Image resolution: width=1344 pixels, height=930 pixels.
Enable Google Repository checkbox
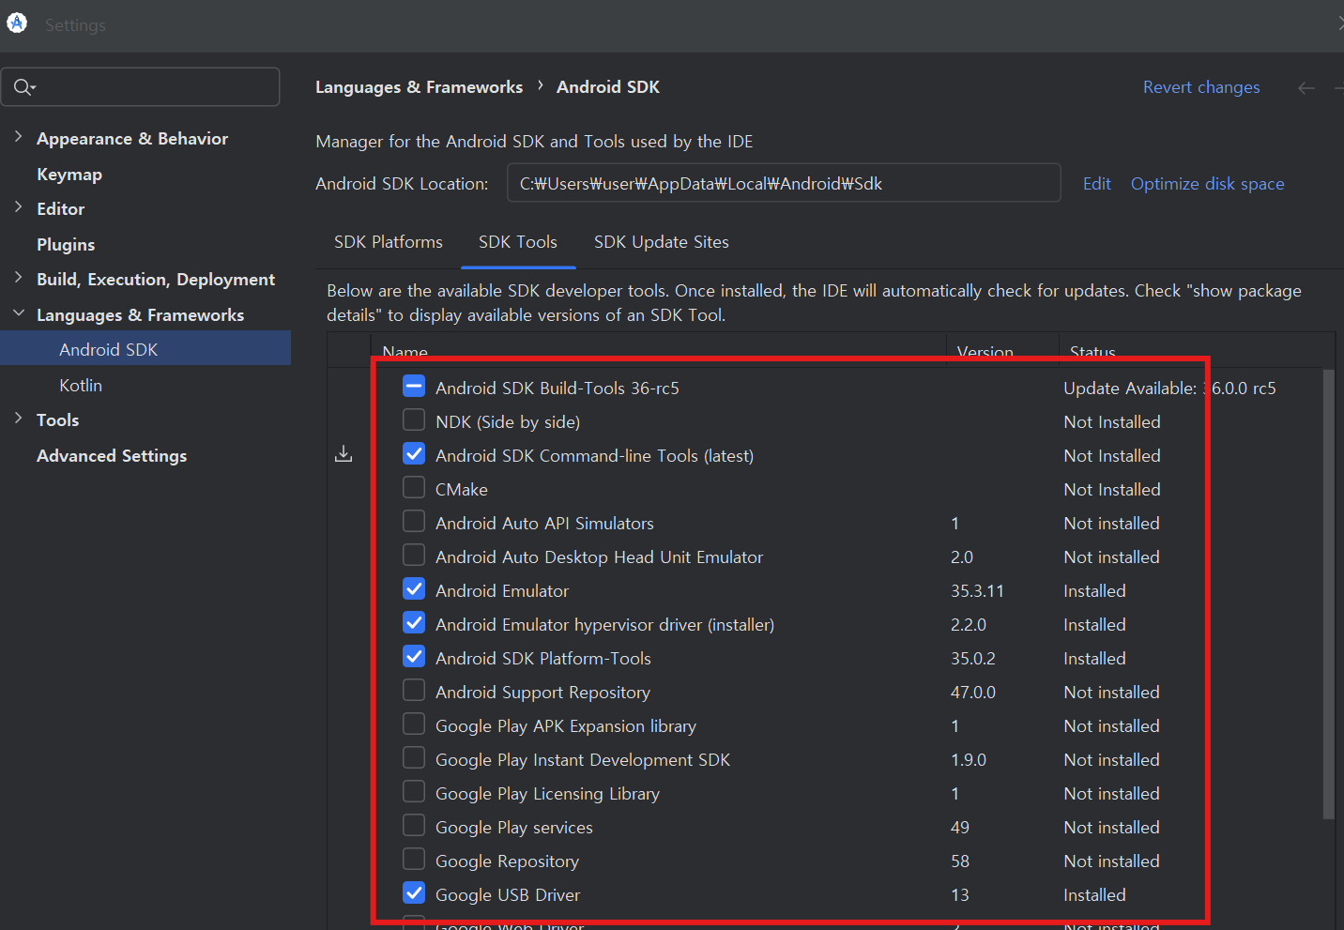[x=414, y=860]
